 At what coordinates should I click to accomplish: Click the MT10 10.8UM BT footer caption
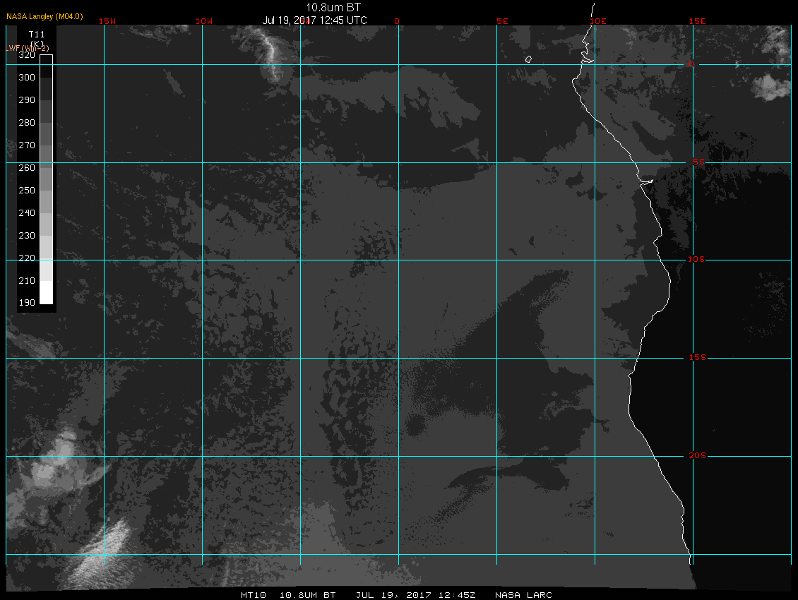tap(288, 595)
